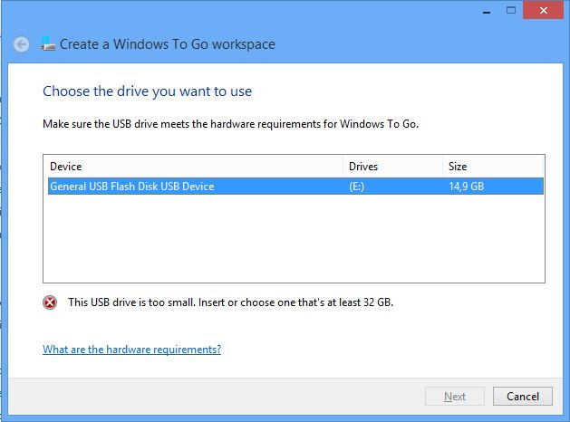Click the (E:) drive letter cell
This screenshot has height=422, width=570.
(x=357, y=187)
